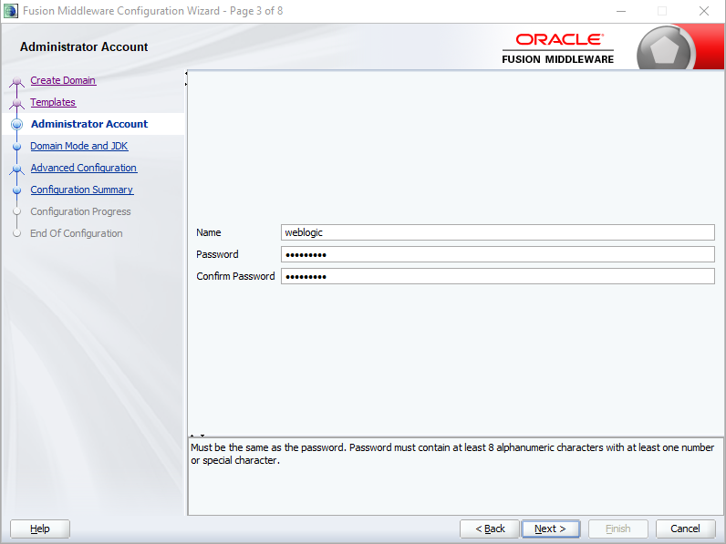Click the Name field label
This screenshot has width=726, height=544.
point(208,232)
